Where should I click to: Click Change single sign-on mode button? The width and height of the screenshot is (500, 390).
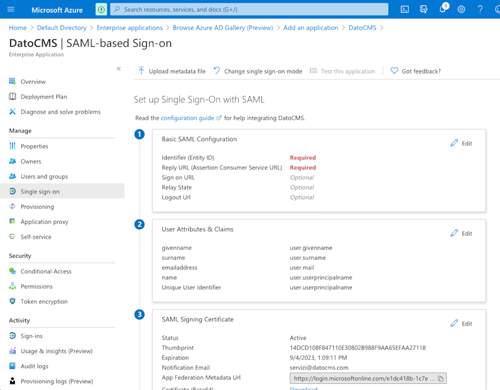[x=258, y=71]
